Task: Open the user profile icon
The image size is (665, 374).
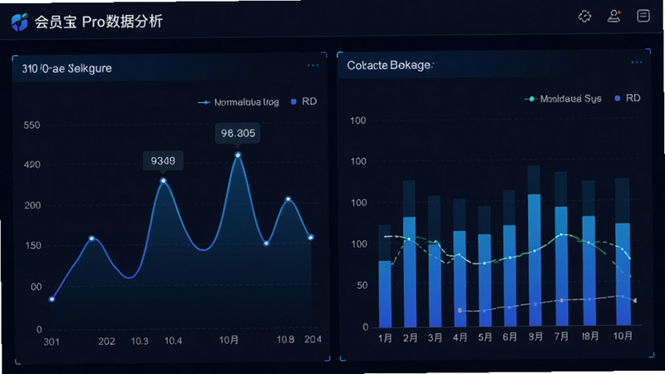Action: click(614, 16)
